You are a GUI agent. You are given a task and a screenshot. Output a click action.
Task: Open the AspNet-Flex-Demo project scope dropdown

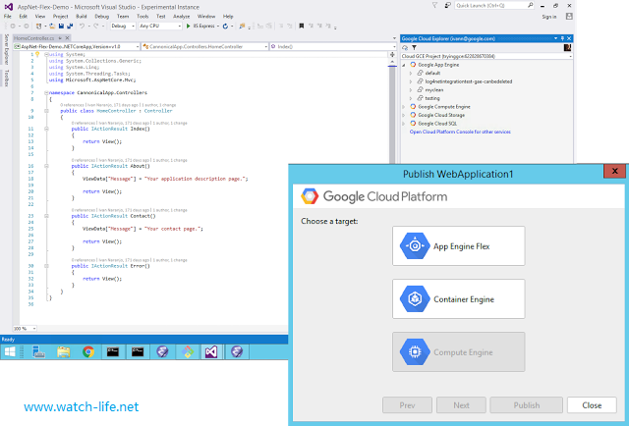tap(77, 46)
